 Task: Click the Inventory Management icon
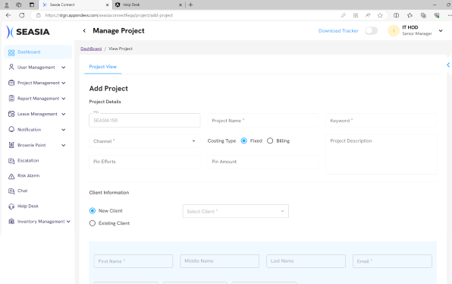(x=11, y=222)
